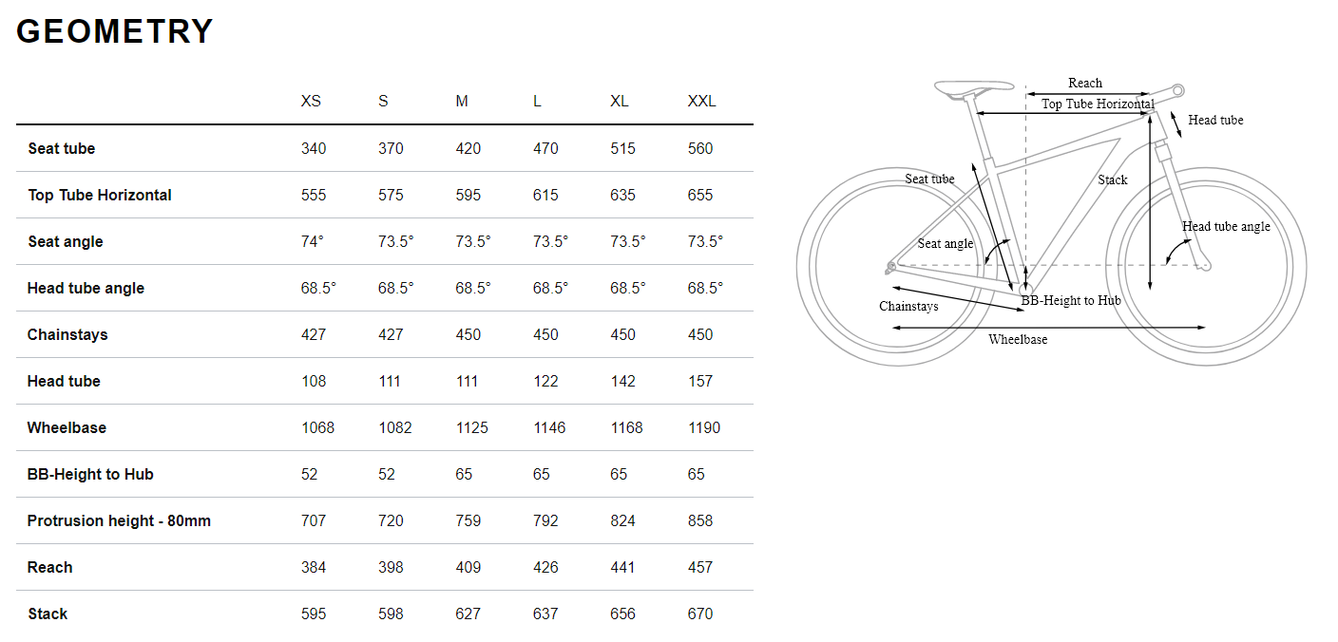Click the Protrusion height - 80mm row label
Image resolution: width=1338 pixels, height=642 pixels.
[119, 520]
